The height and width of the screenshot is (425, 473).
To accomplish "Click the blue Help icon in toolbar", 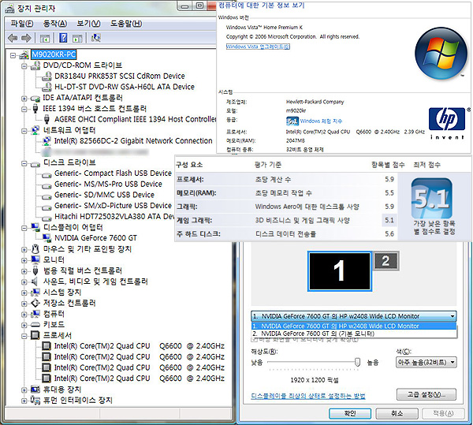I will [x=63, y=38].
